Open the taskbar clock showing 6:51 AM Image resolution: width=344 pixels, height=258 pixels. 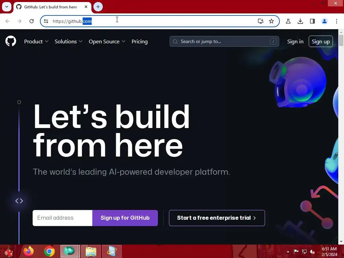point(329,251)
